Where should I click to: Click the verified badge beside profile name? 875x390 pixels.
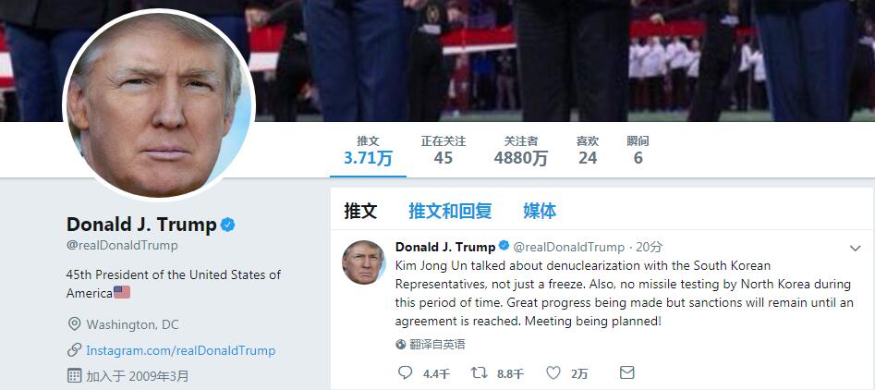pos(227,225)
